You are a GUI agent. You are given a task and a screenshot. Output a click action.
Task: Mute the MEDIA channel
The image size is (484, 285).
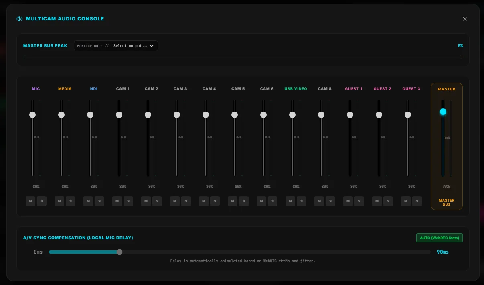pos(59,201)
